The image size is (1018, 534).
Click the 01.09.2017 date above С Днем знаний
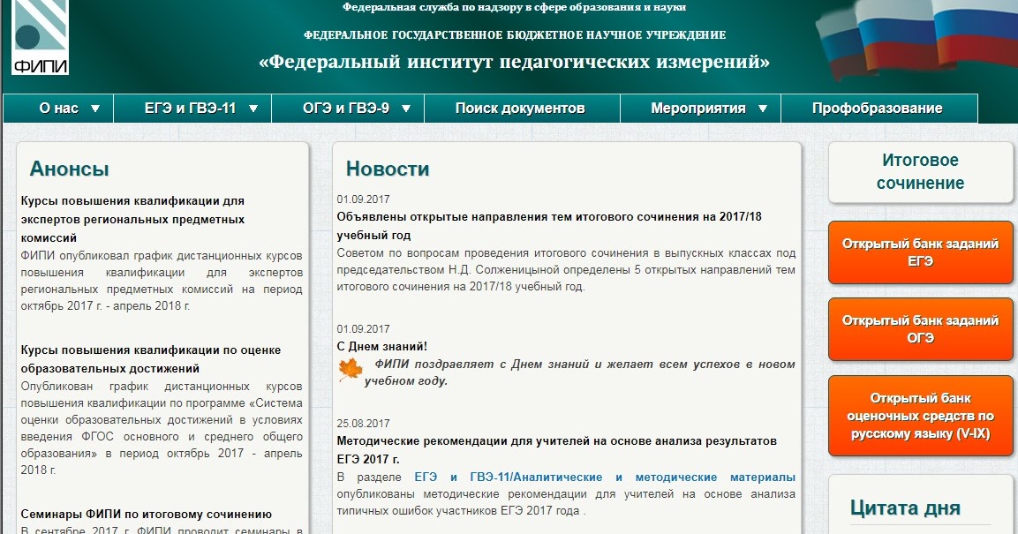tap(363, 329)
